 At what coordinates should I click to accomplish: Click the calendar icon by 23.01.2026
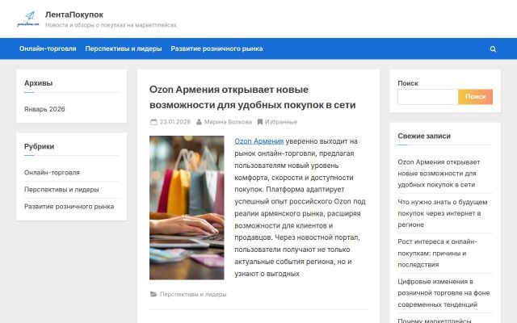point(153,122)
